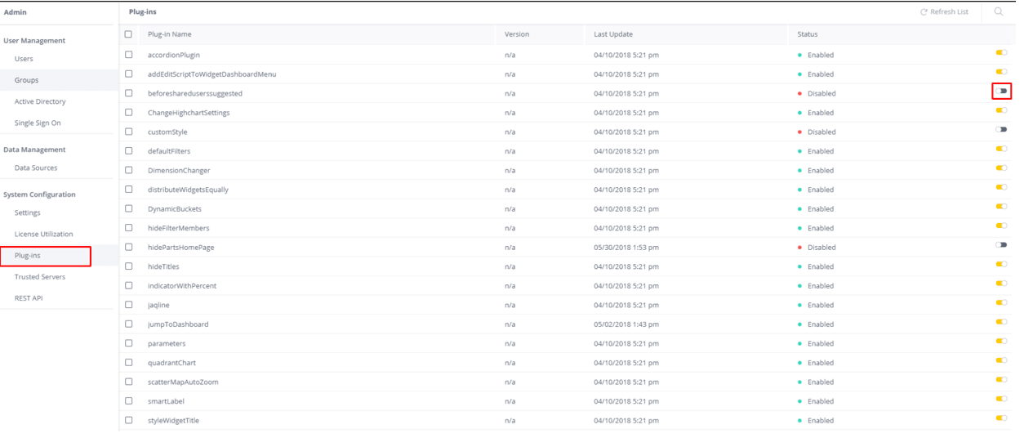The image size is (1033, 447).
Task: Toggle the DynamicBuckets switch
Action: (x=1001, y=206)
